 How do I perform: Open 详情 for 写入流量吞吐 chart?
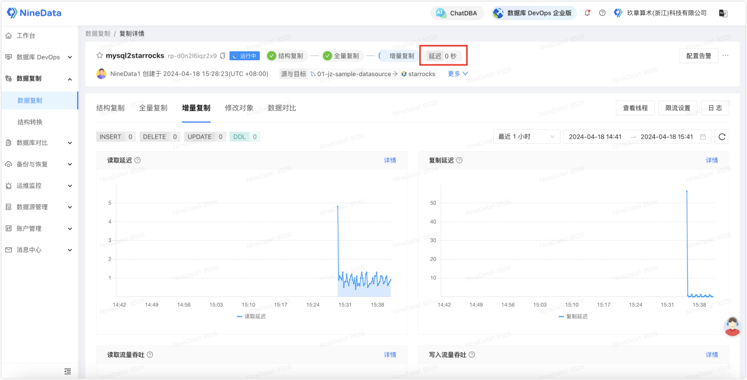tap(712, 355)
